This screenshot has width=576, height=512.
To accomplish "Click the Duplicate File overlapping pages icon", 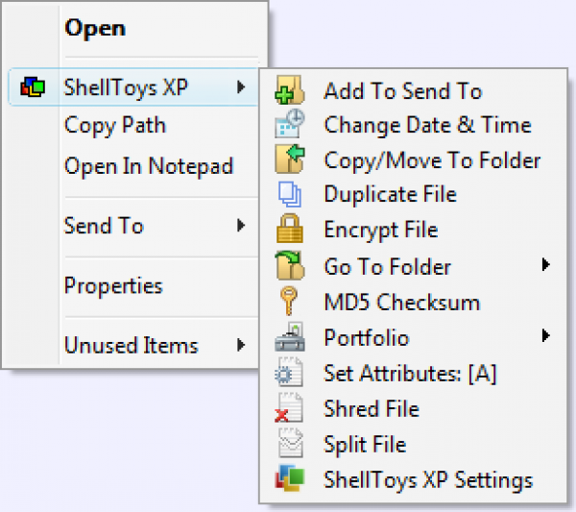I will tap(289, 195).
